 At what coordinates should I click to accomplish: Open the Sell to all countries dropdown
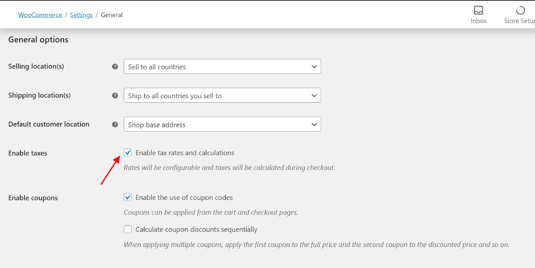pyautogui.click(x=222, y=66)
